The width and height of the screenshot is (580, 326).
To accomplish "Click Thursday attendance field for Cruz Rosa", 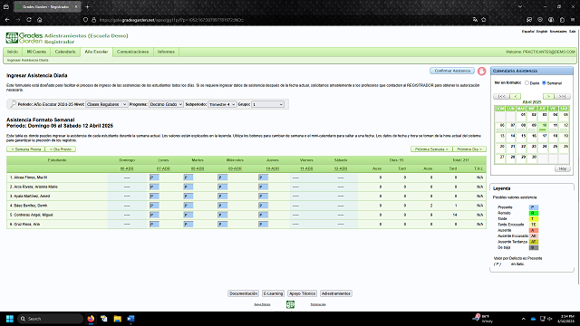I will [264, 224].
